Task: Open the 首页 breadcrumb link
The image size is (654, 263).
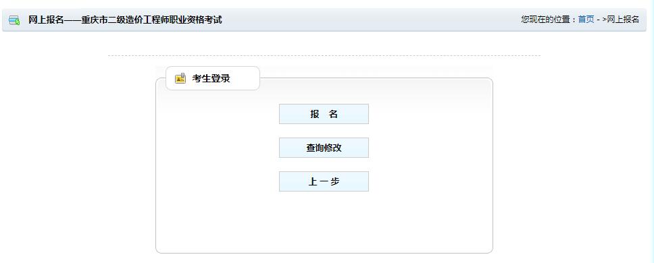Action: tap(586, 20)
